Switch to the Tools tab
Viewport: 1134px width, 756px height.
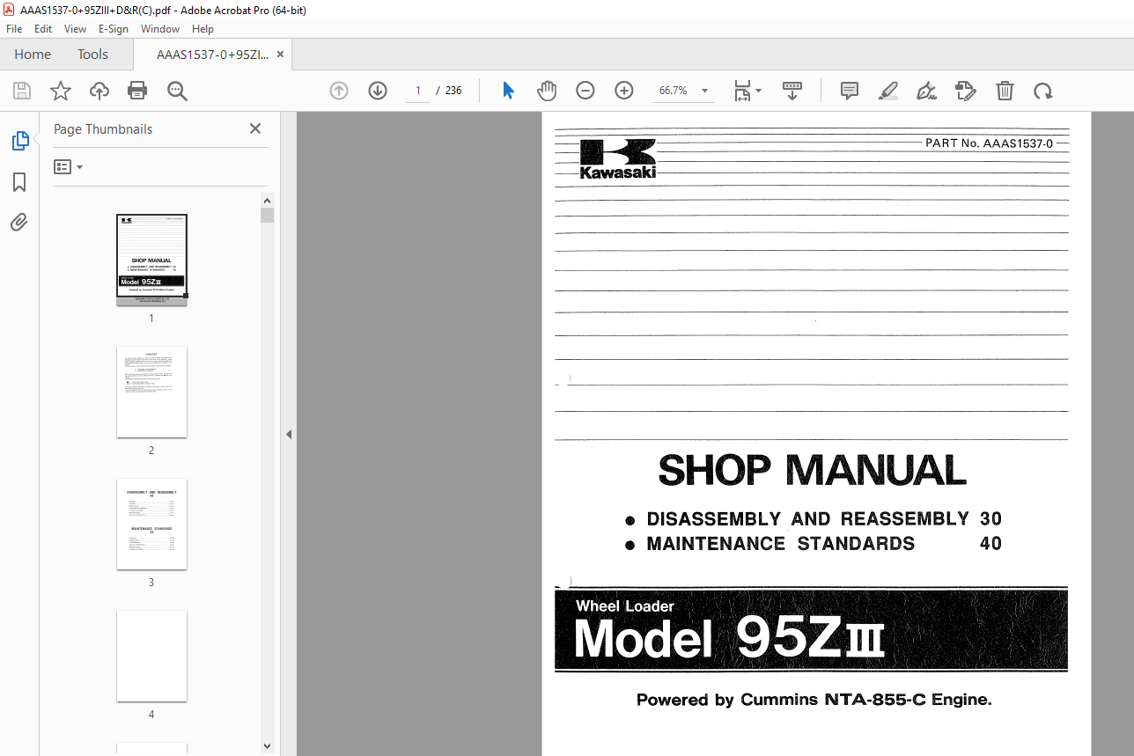tap(92, 55)
